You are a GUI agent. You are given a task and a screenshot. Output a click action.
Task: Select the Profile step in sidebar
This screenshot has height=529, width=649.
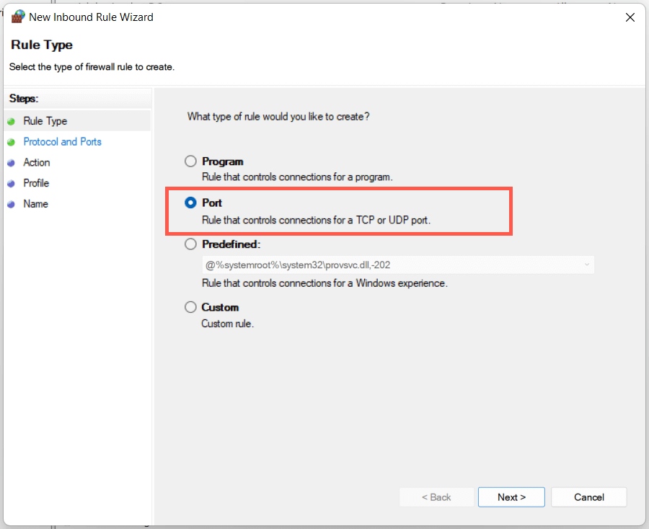tap(36, 183)
